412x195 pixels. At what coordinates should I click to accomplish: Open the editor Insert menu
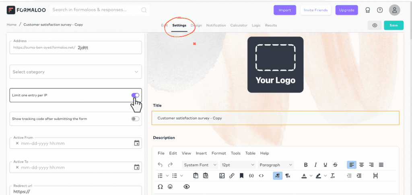(x=201, y=153)
